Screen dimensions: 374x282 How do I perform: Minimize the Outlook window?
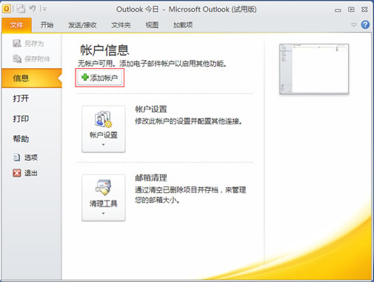(338, 10)
